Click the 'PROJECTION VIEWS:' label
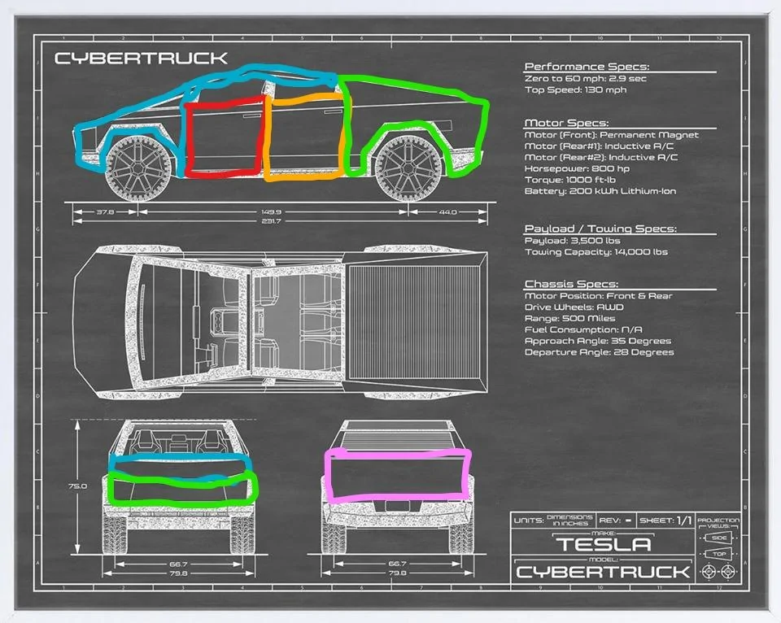Image resolution: width=781 pixels, height=623 pixels. coord(718,523)
